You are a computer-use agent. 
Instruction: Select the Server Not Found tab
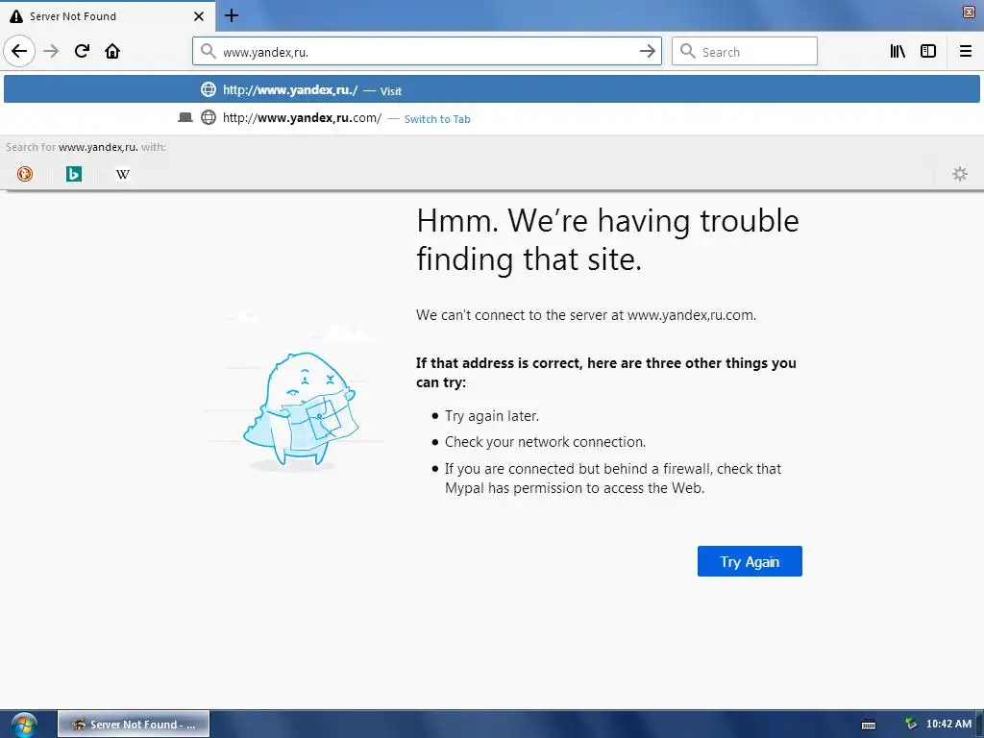tap(108, 15)
